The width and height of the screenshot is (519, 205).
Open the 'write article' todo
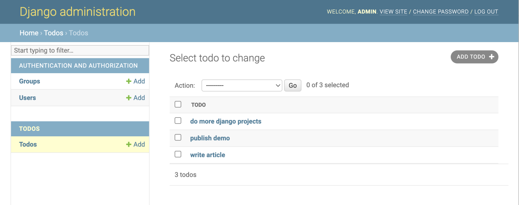pos(208,155)
